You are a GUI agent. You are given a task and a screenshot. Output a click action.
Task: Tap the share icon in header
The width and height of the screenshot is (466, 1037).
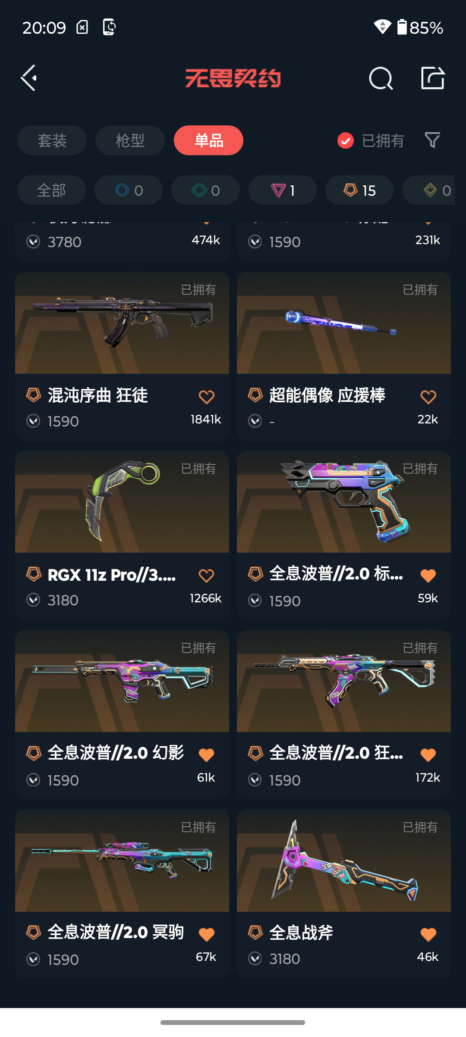click(433, 78)
